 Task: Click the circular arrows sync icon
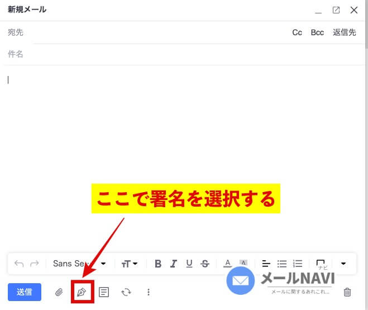pyautogui.click(x=126, y=292)
